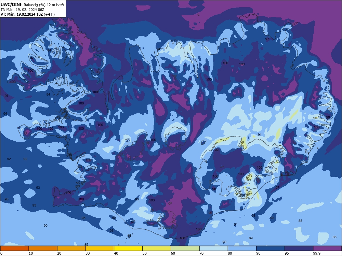Click the '88' humidity value over the sea

tap(300, 221)
